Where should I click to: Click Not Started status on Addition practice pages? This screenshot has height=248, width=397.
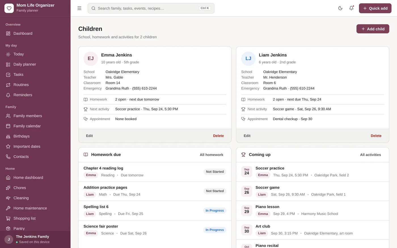pos(215,191)
